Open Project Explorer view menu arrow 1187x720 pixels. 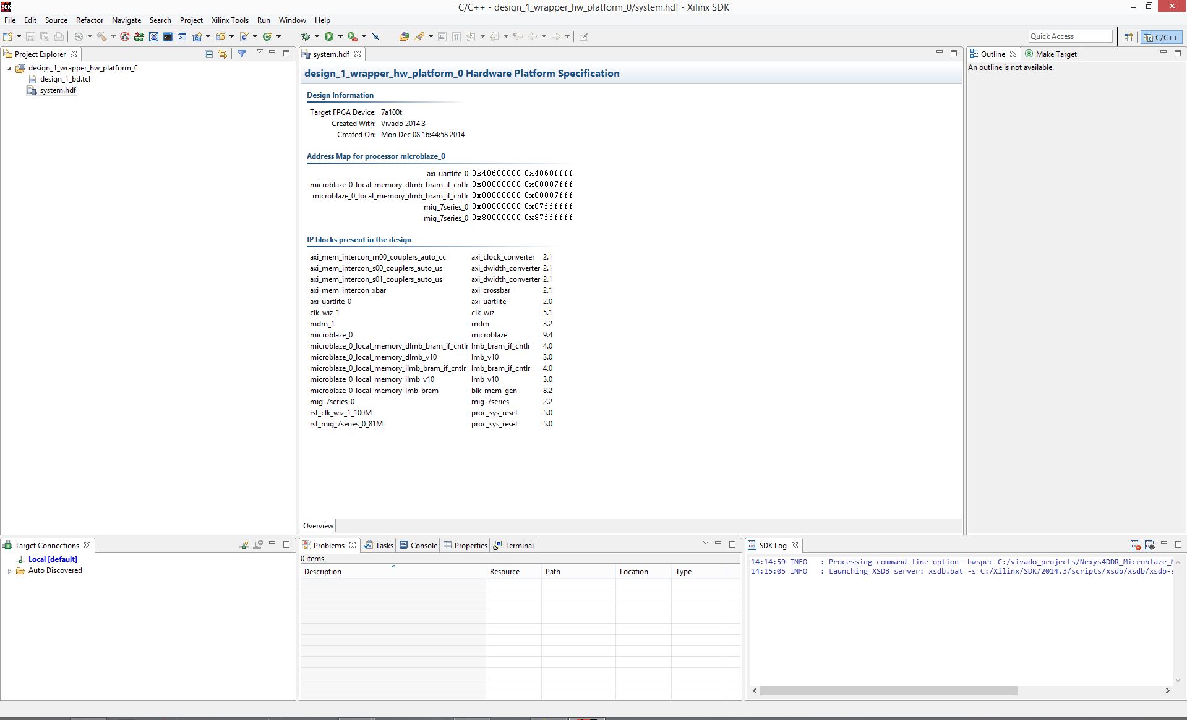coord(260,52)
